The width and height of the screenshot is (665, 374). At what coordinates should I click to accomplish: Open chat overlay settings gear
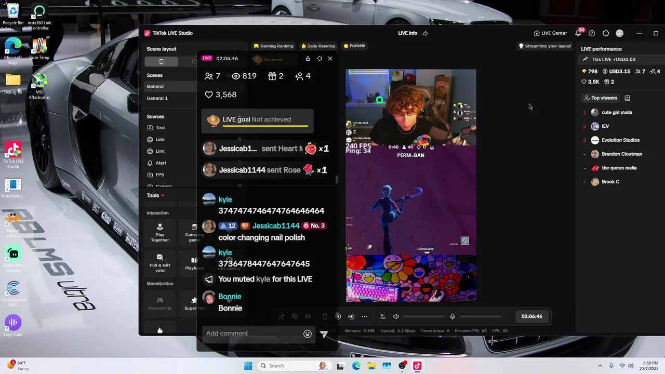point(320,59)
